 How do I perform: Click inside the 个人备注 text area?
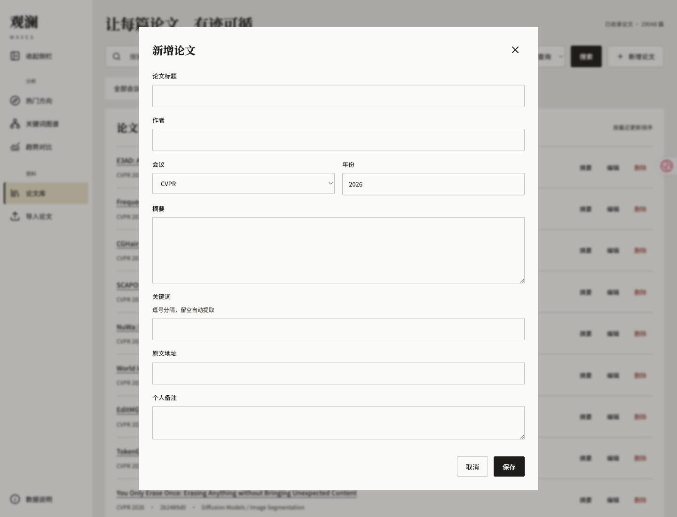(x=338, y=423)
